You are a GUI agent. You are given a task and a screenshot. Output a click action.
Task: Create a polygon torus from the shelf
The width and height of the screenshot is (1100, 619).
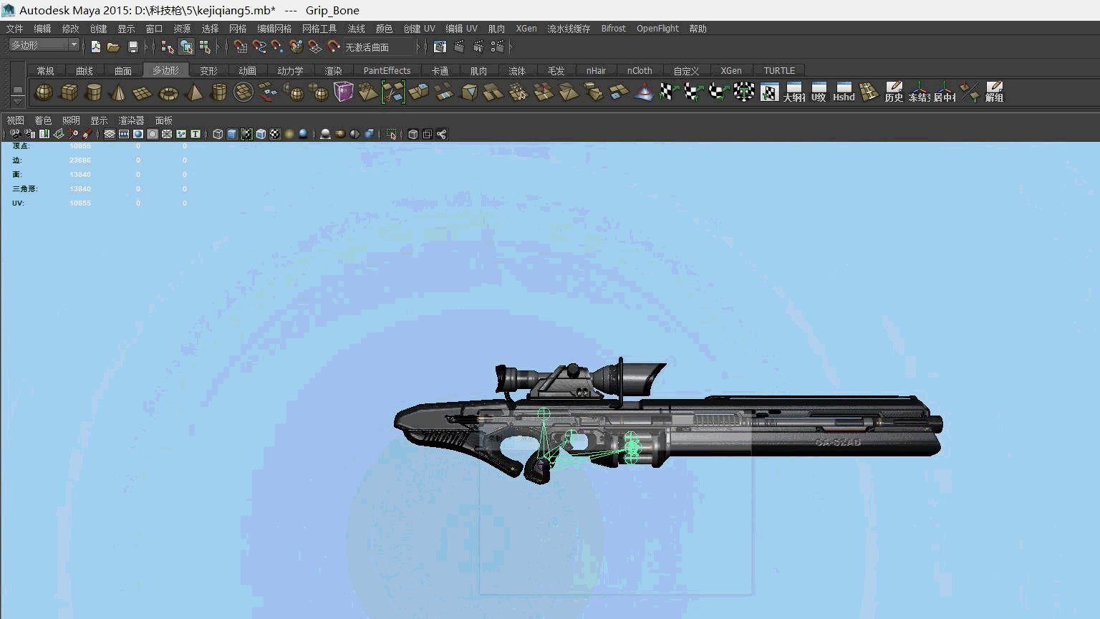coord(168,92)
